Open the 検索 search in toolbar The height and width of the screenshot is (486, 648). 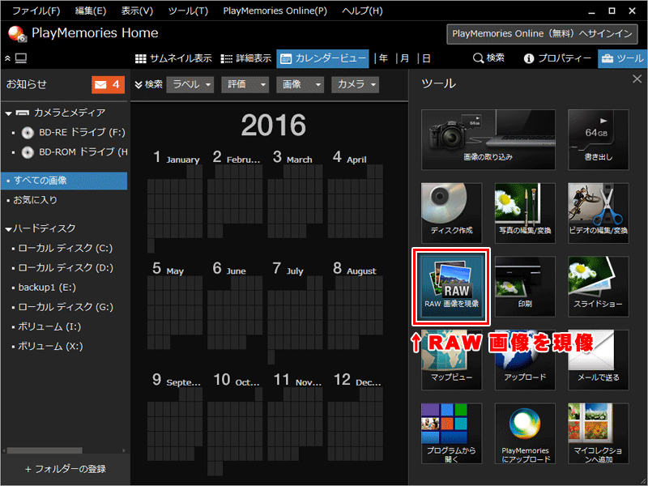[488, 58]
